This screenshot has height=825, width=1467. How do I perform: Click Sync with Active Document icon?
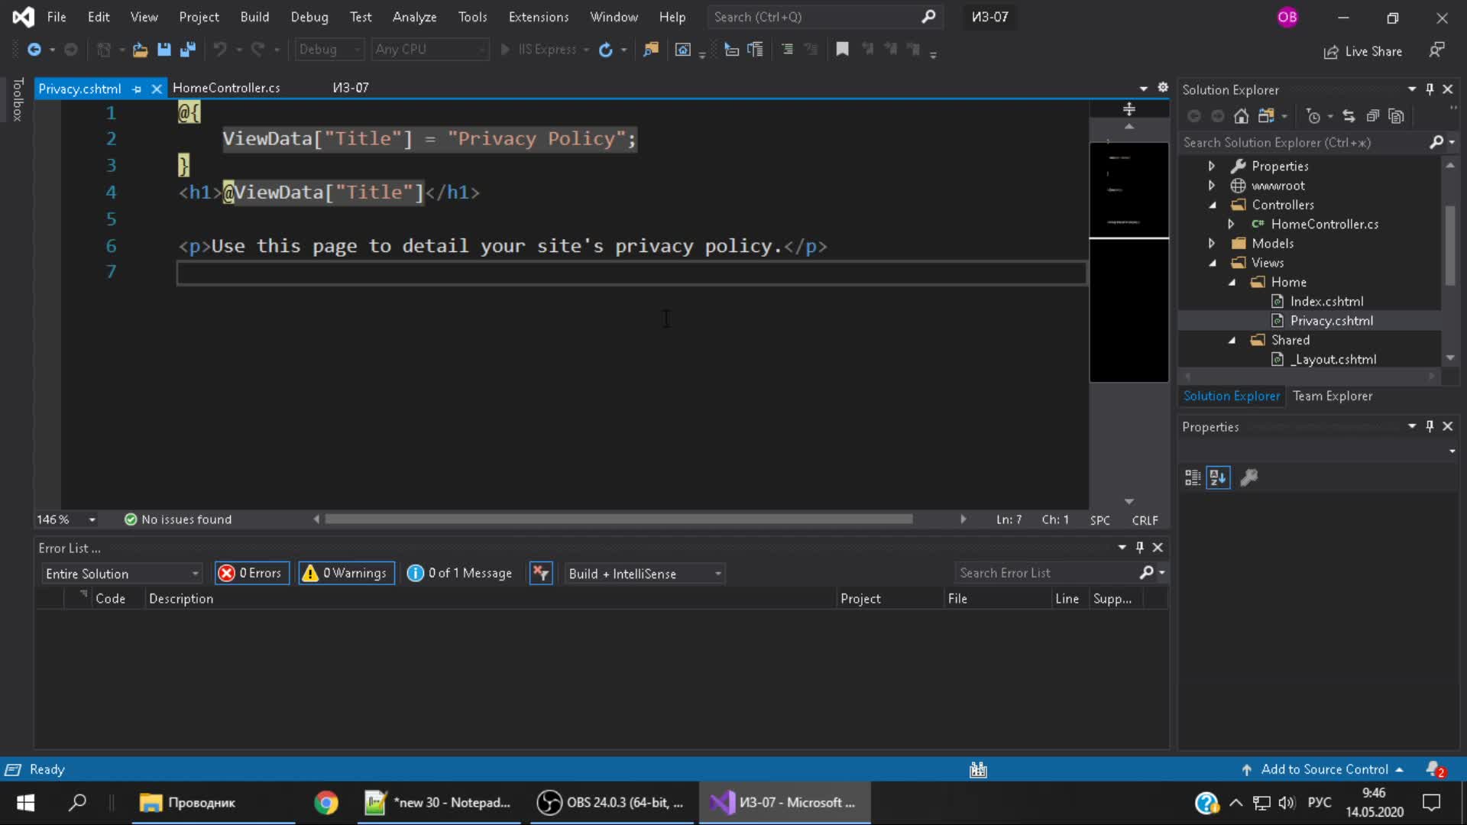click(1349, 116)
